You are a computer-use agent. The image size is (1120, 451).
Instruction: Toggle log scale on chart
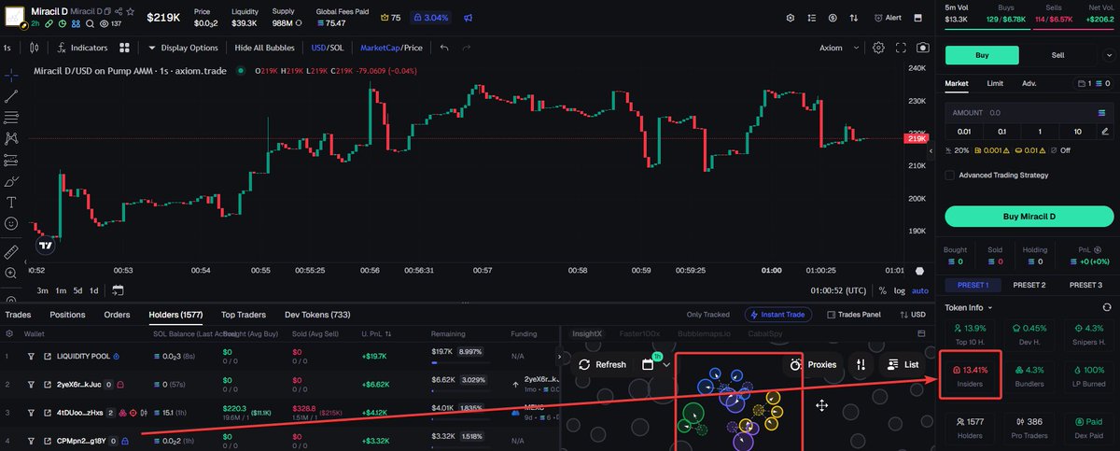pos(898,290)
